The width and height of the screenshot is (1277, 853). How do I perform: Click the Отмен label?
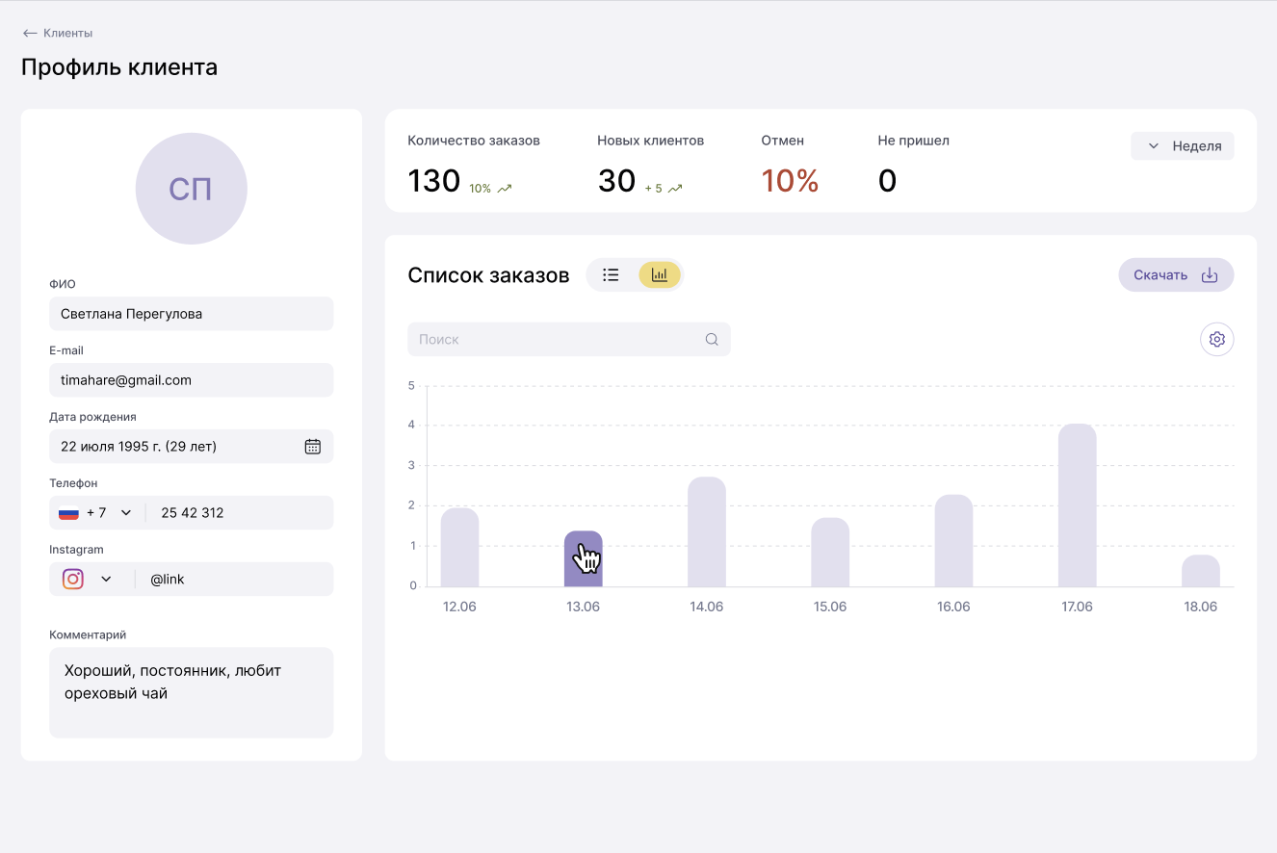click(783, 141)
